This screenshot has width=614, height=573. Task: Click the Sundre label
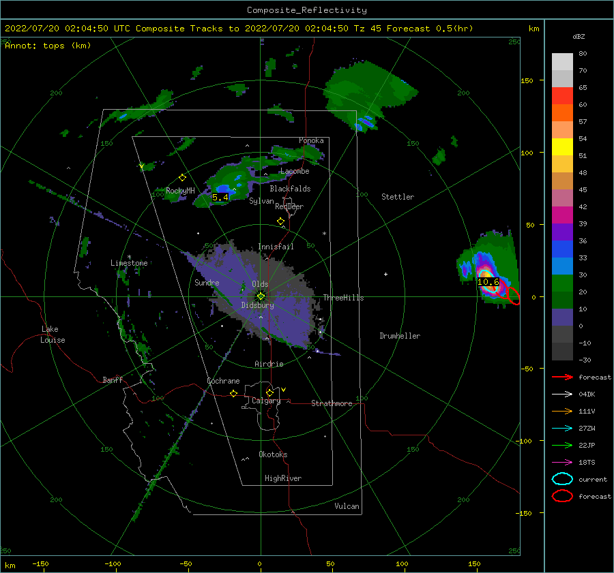[x=207, y=282]
